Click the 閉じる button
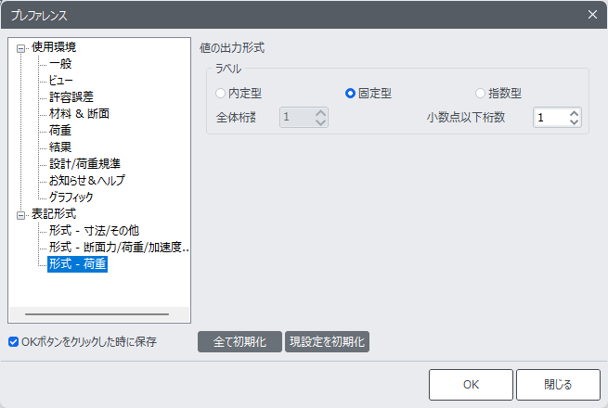This screenshot has width=608, height=408. (x=558, y=385)
